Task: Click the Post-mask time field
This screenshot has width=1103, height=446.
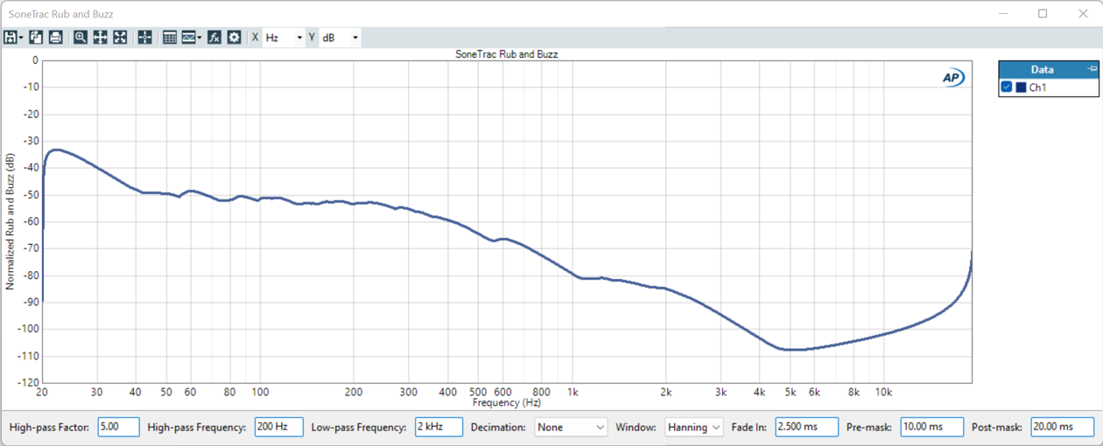Action: point(1062,428)
